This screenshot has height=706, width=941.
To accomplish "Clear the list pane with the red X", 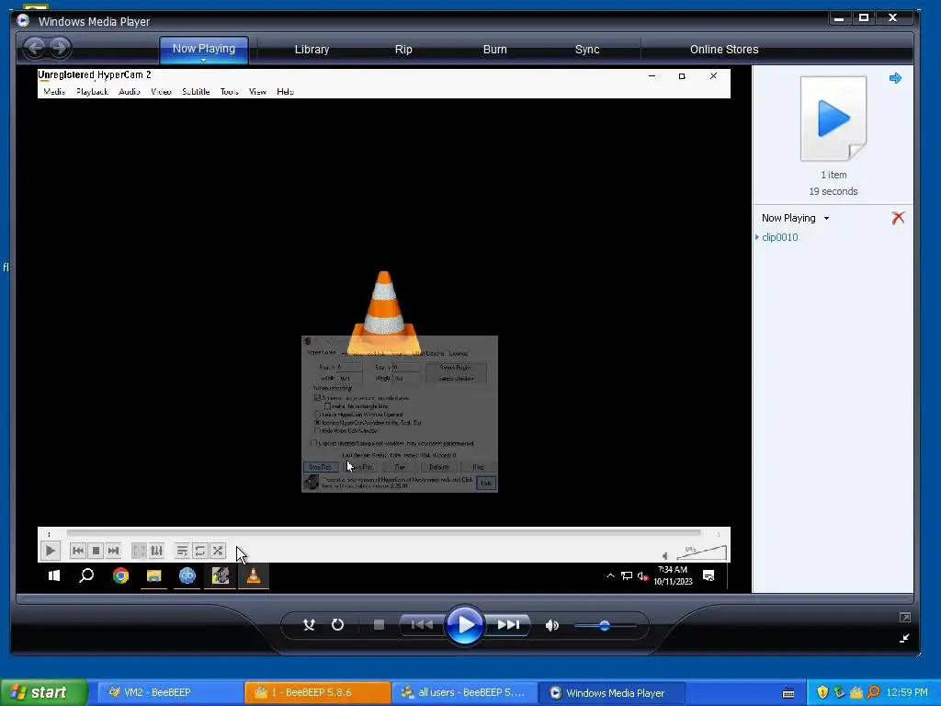I will pyautogui.click(x=898, y=218).
